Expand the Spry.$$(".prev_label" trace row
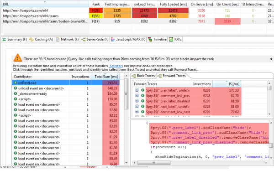 point(137,90)
